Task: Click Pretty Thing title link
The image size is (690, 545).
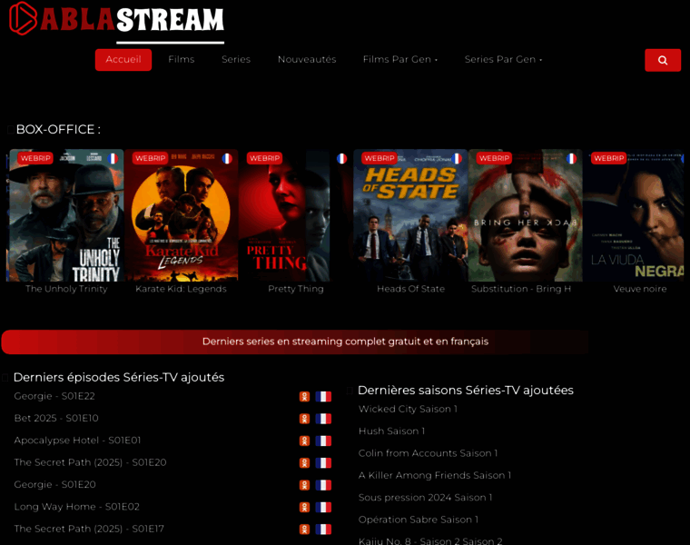Action: pyautogui.click(x=296, y=289)
